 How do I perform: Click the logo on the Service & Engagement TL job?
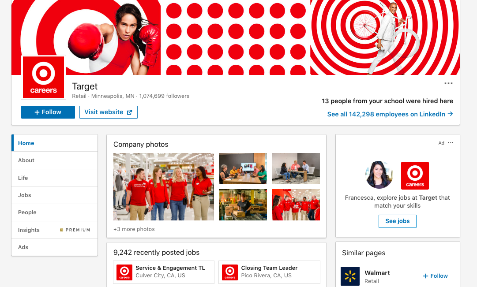[x=124, y=272]
